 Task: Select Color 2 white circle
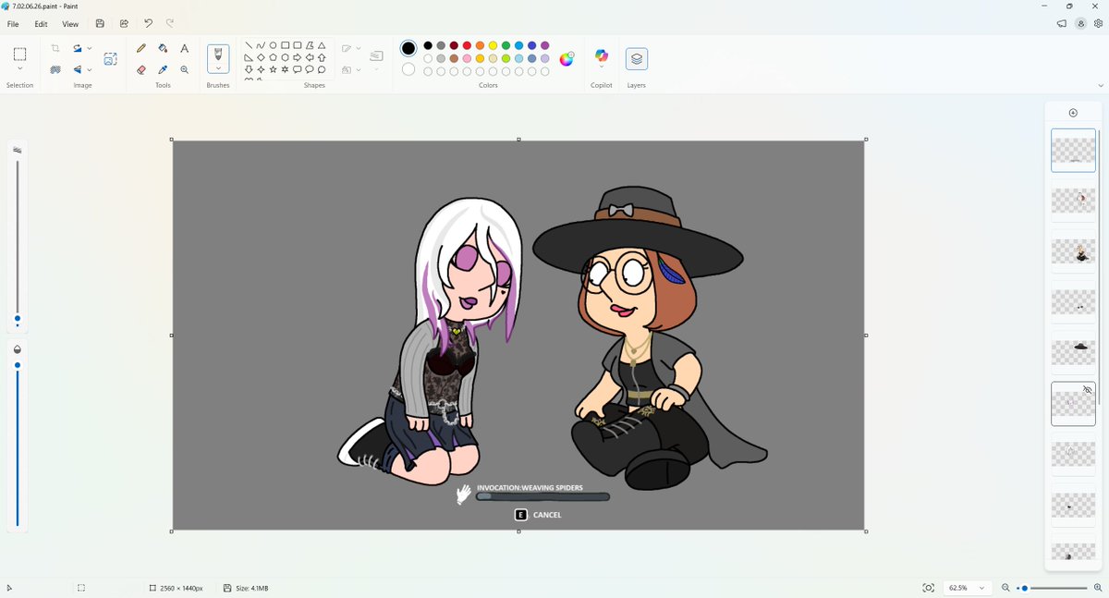408,69
